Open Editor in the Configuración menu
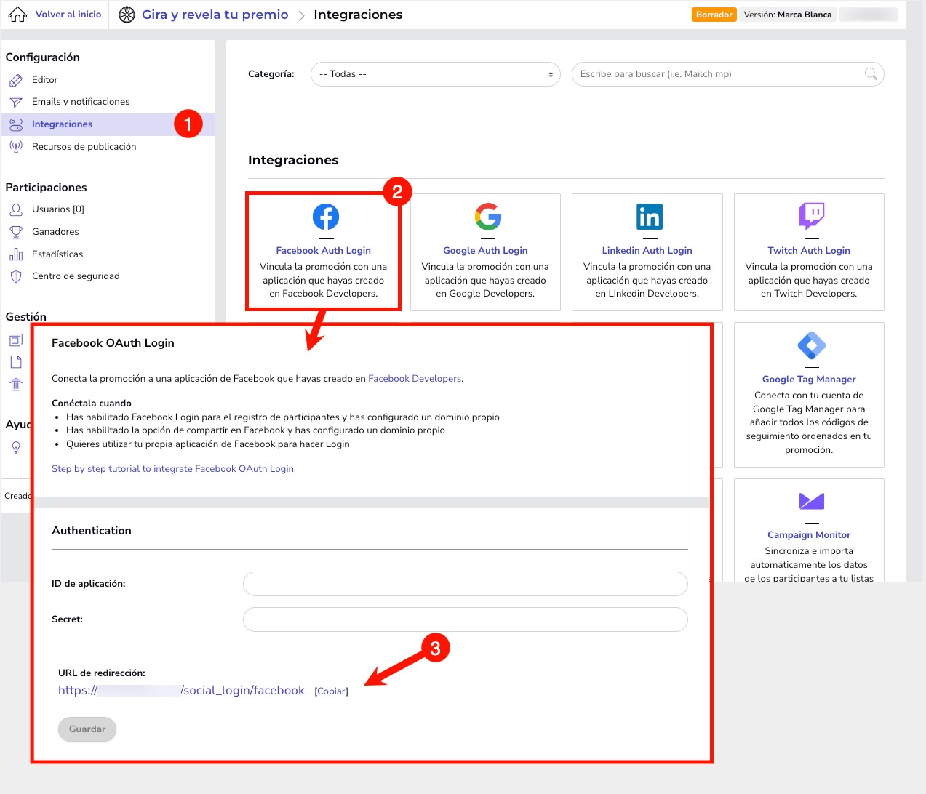This screenshot has height=794, width=926. pos(44,80)
